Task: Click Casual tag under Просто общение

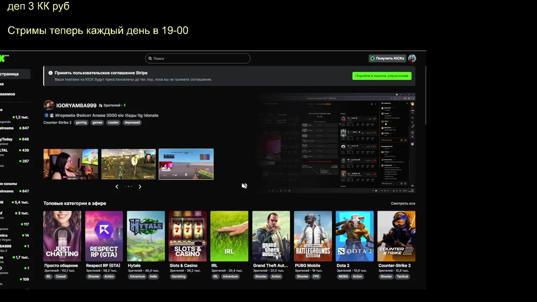Action: (61, 276)
